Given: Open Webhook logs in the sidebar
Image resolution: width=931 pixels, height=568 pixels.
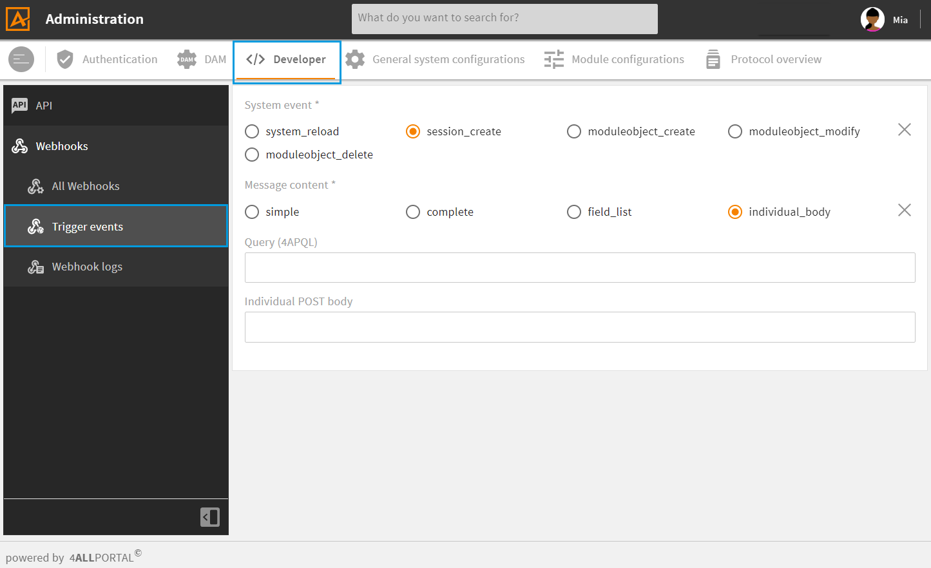Looking at the screenshot, I should (116, 267).
